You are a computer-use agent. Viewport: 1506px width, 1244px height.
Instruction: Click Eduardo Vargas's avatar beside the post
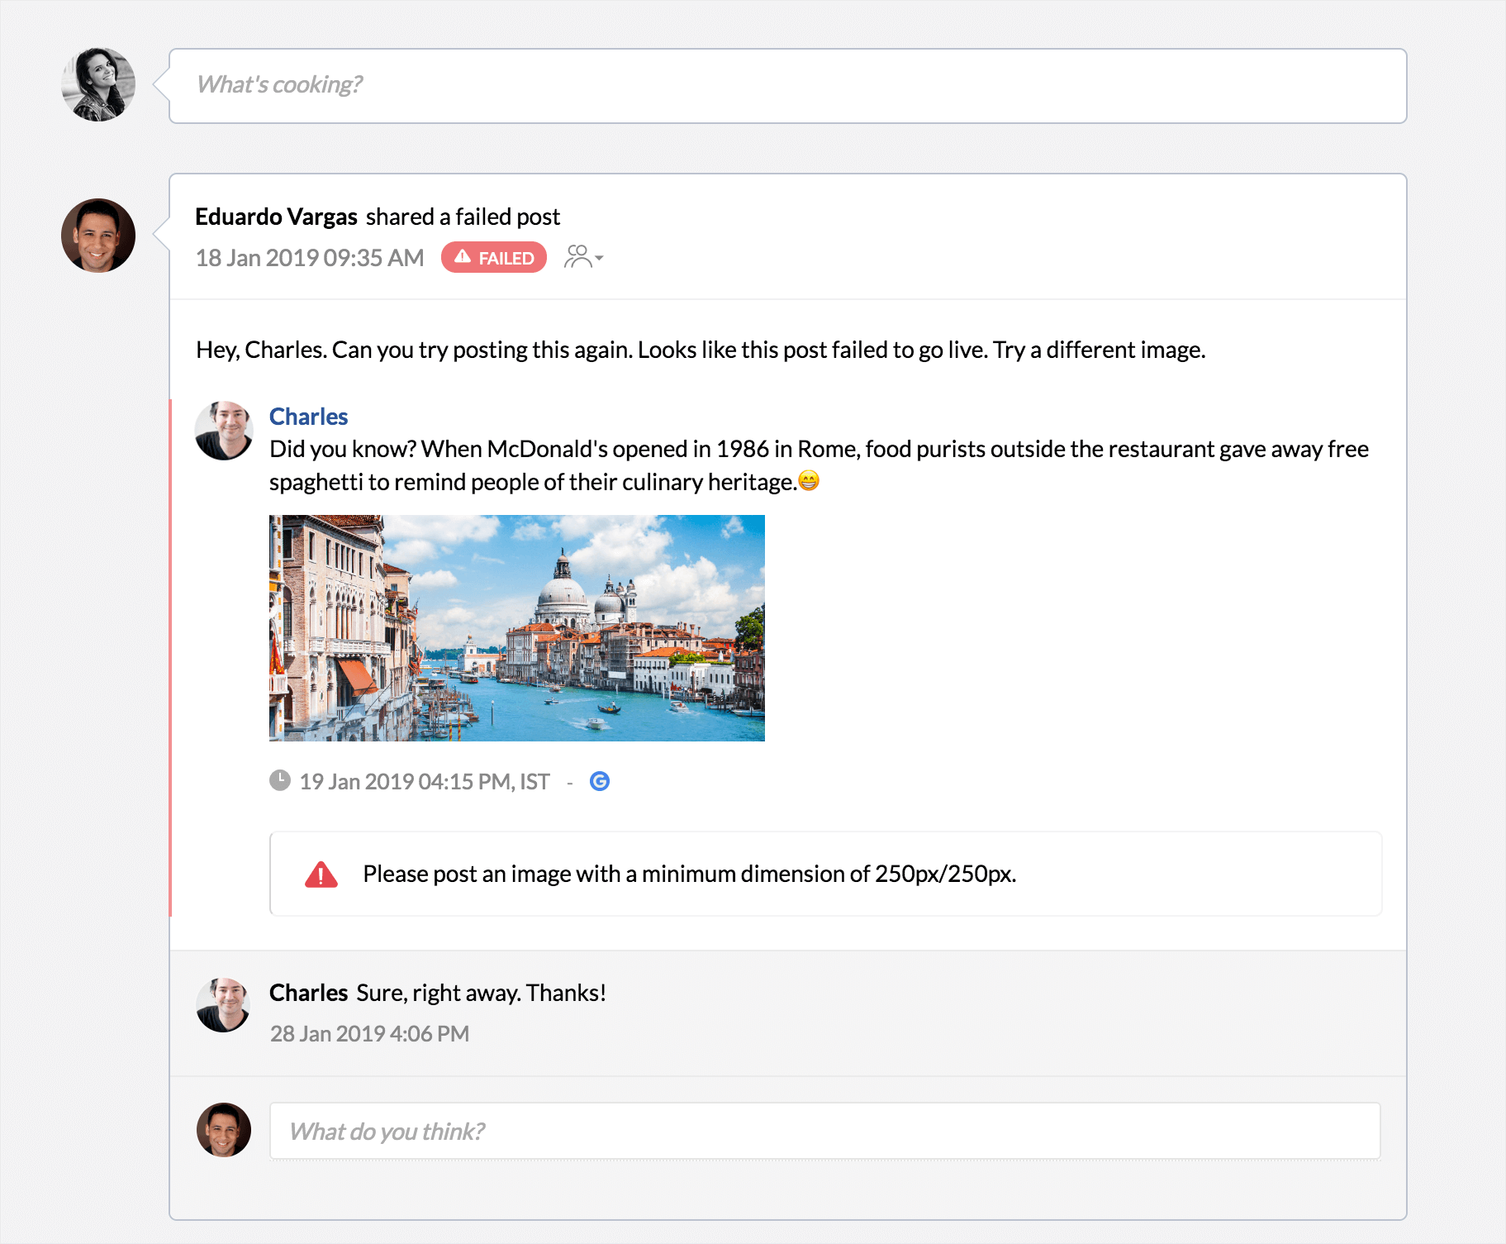[98, 236]
